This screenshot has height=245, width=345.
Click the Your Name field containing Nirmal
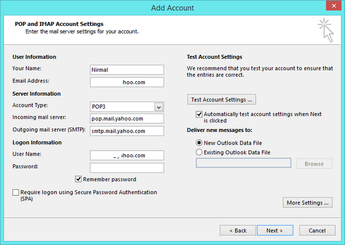click(127, 70)
